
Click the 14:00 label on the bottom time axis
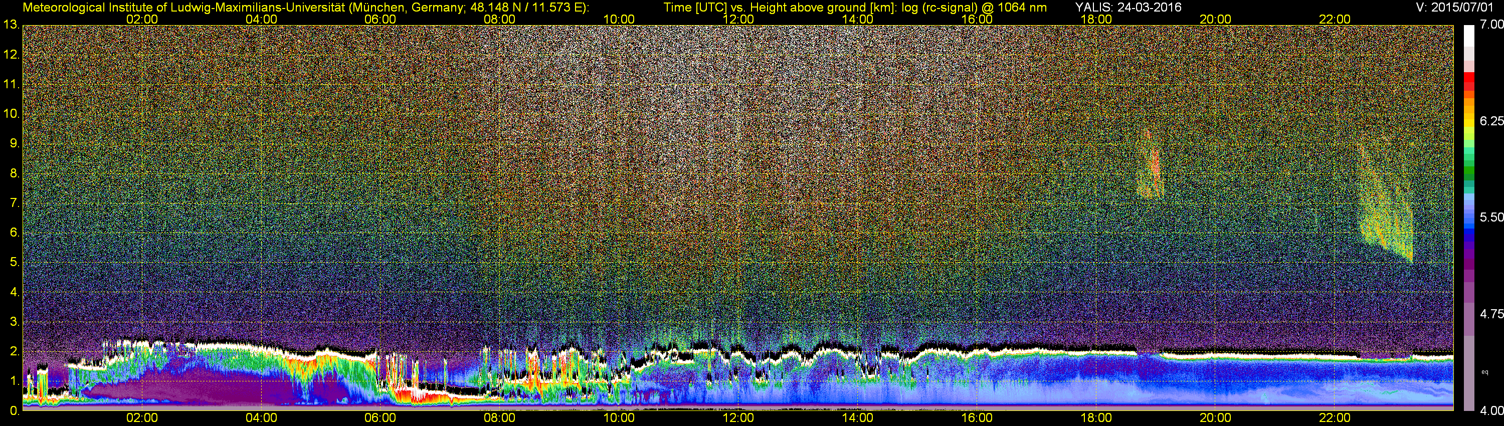coord(857,418)
